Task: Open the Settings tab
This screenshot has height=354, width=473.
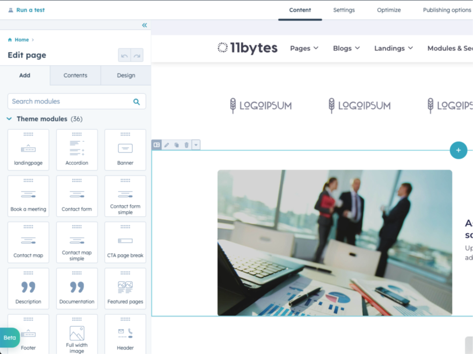Action: [344, 10]
